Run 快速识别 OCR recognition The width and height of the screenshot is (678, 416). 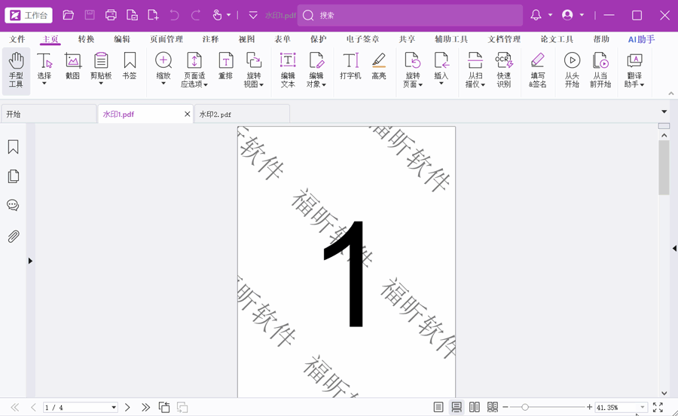click(x=504, y=70)
